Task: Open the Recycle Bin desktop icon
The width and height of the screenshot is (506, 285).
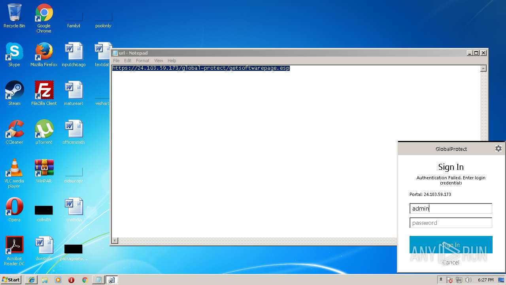Action: pyautogui.click(x=14, y=16)
